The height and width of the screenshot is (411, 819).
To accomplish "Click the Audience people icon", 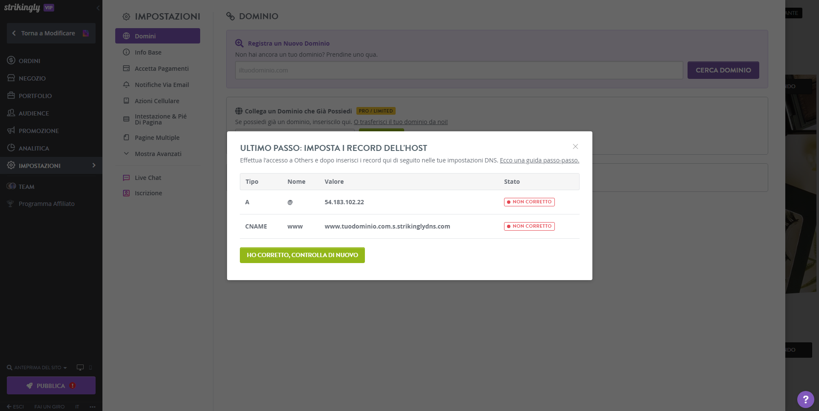I will click(x=11, y=113).
